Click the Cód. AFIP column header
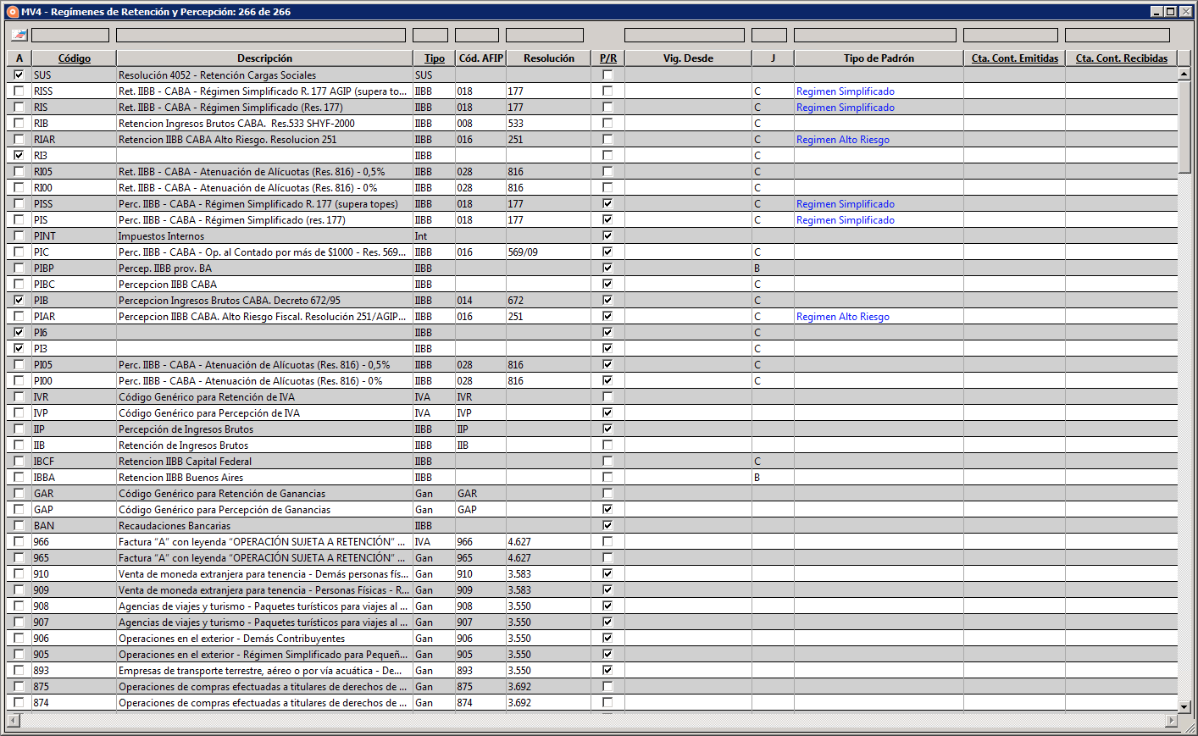This screenshot has height=736, width=1198. click(x=480, y=58)
